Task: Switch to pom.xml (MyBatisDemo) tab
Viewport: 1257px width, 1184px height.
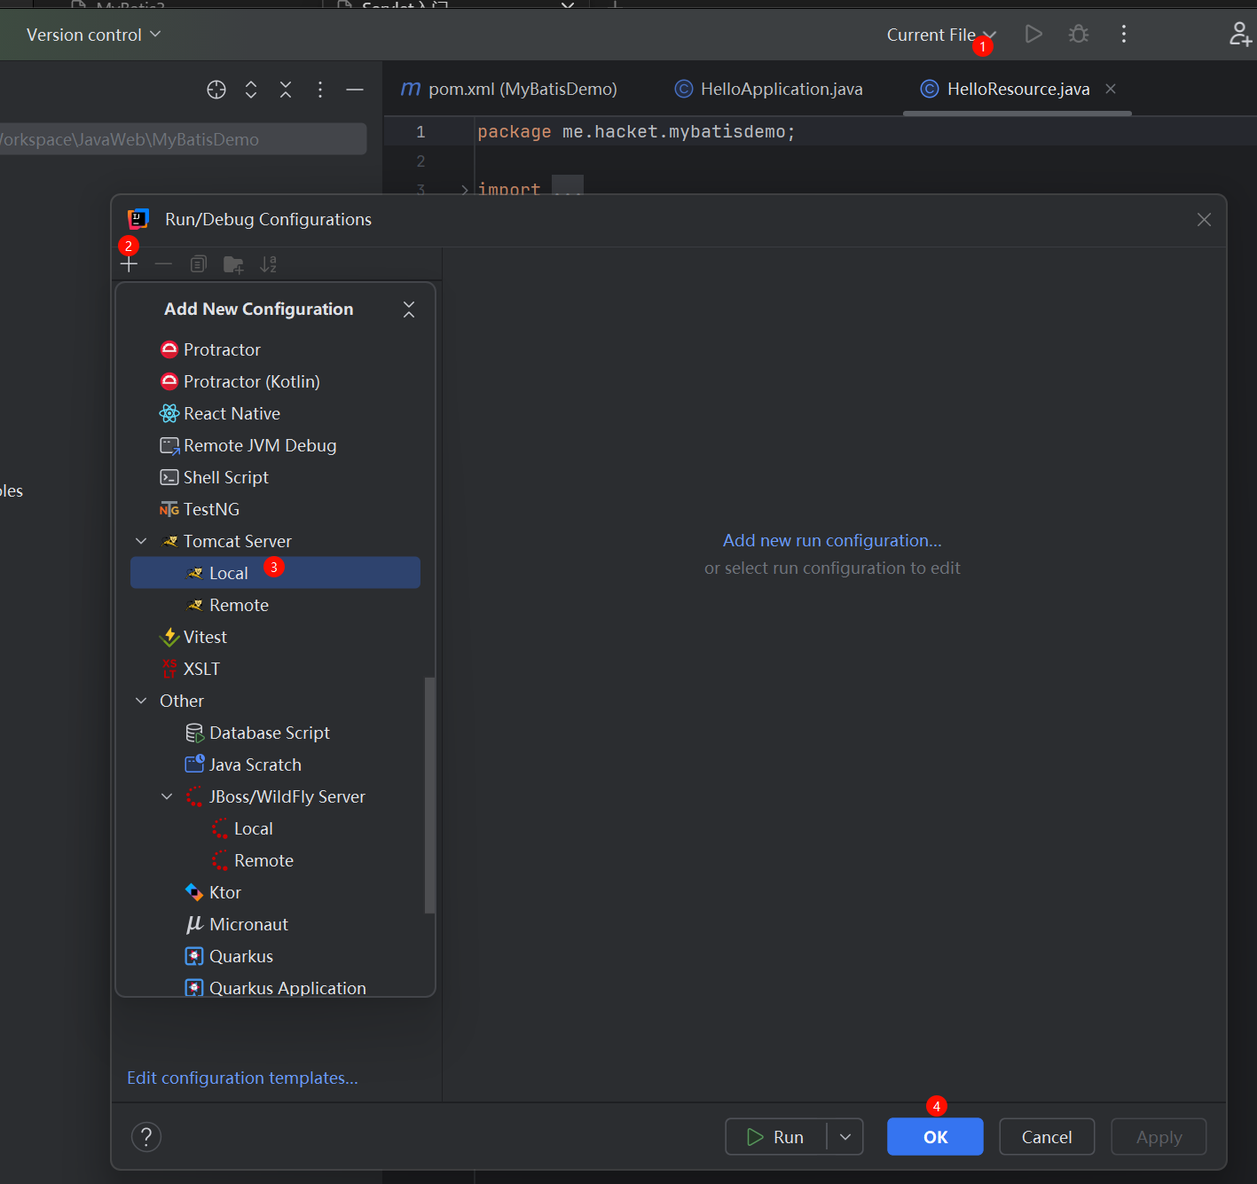Action: [x=509, y=89]
